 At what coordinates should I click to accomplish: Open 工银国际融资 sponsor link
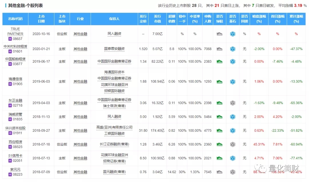114,134
